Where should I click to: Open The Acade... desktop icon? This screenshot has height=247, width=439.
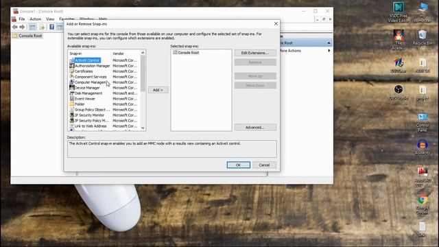[399, 40]
